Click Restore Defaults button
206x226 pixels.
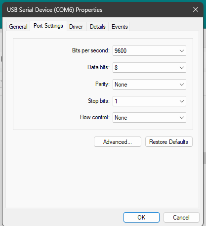(x=169, y=142)
